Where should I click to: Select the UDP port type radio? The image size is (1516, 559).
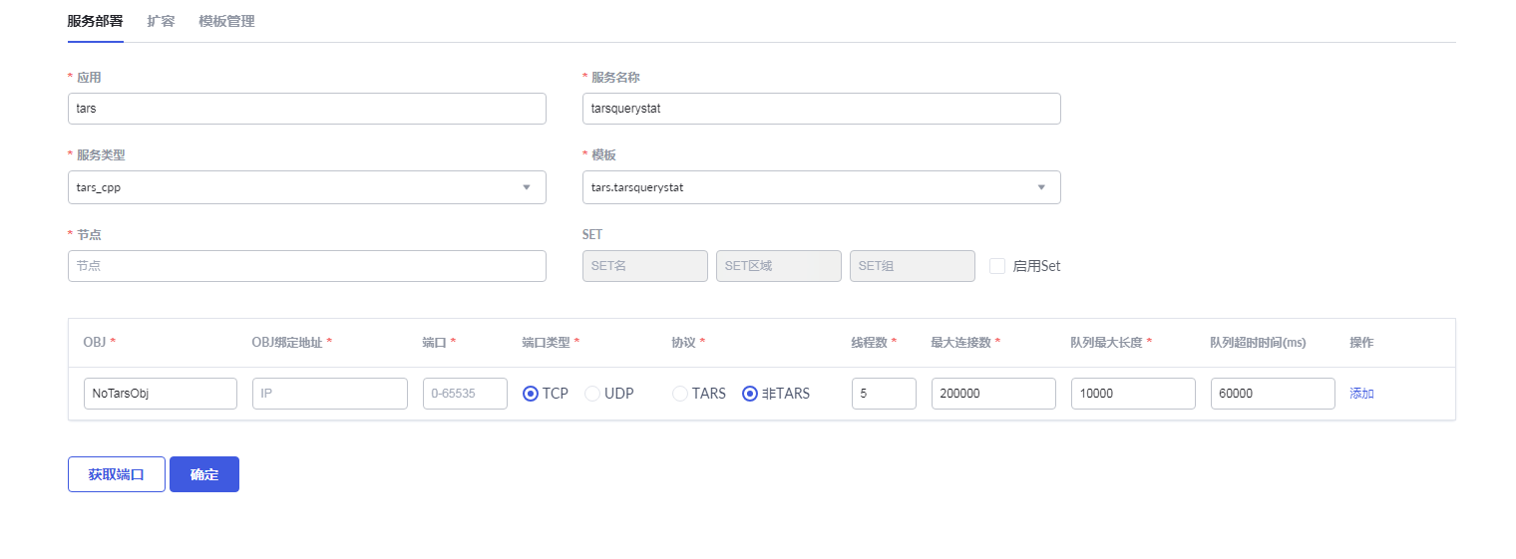click(592, 394)
